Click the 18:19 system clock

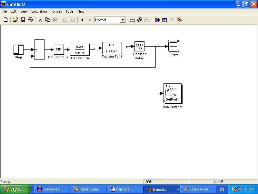(x=249, y=189)
